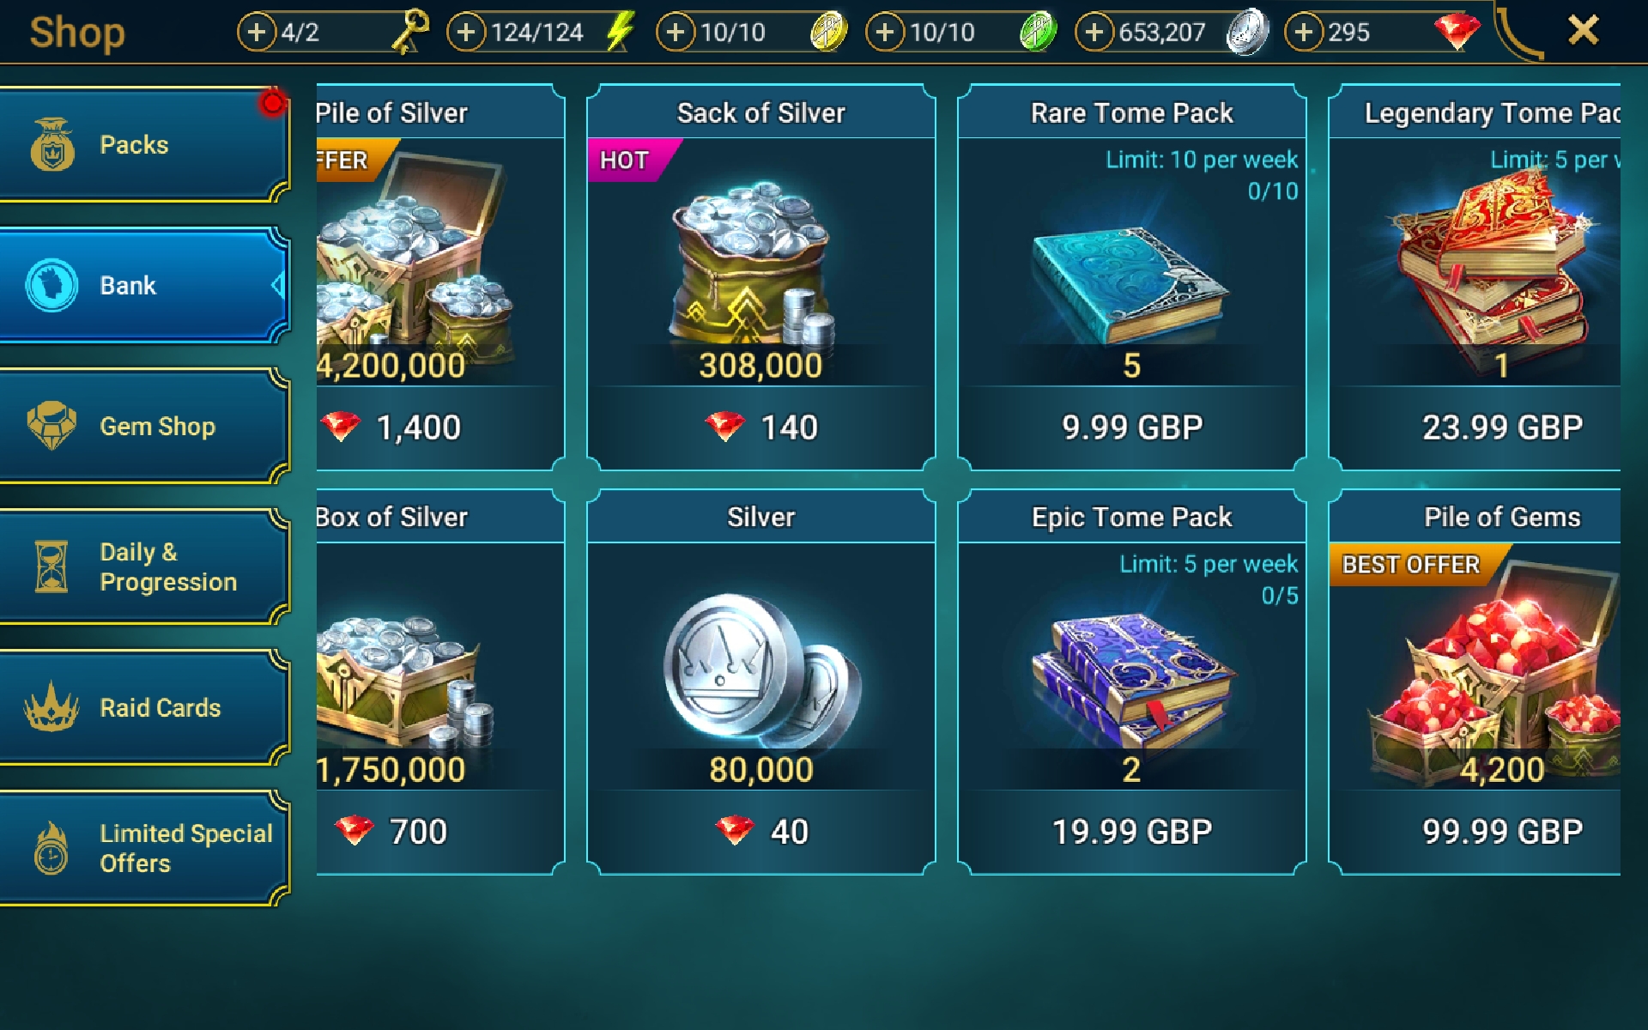Open the Packs shop tab
This screenshot has height=1030, width=1648.
pos(144,144)
